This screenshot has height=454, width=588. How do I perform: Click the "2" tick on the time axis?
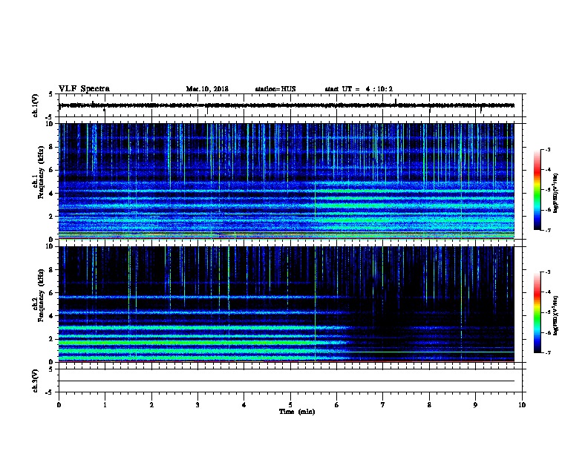(151, 405)
